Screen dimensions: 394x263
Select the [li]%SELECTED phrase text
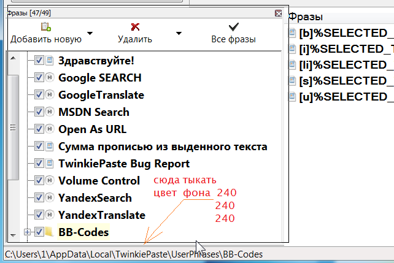[x=346, y=65]
